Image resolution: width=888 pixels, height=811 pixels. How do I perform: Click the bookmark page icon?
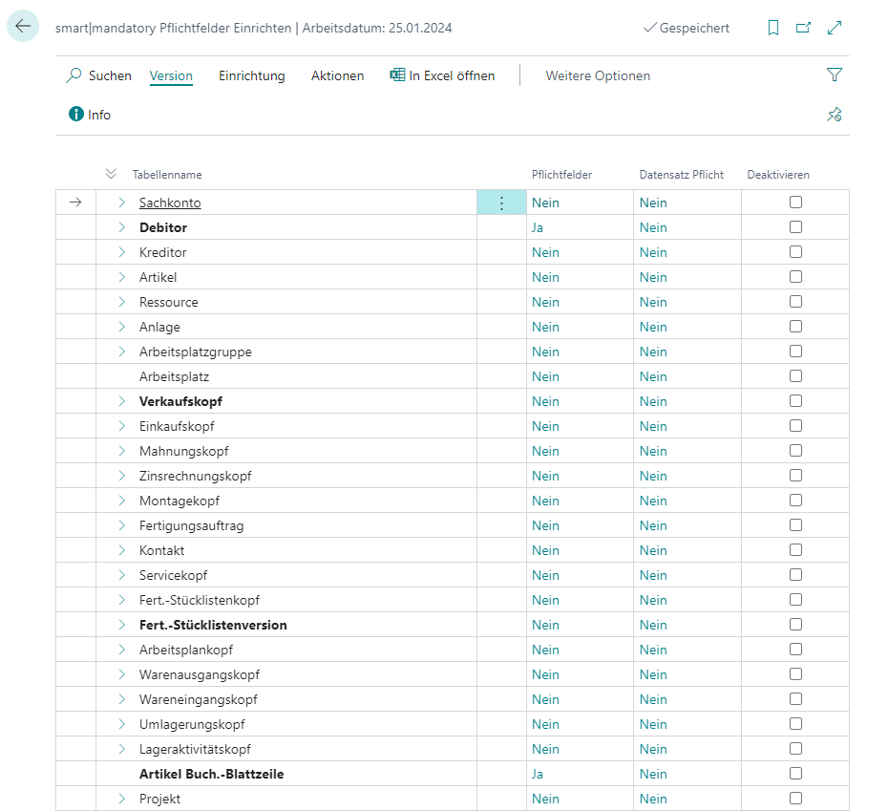pyautogui.click(x=773, y=28)
